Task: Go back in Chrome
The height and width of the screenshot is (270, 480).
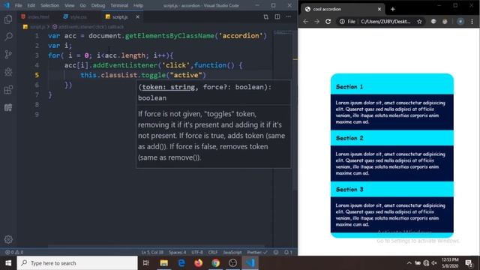Action: click(x=305, y=22)
